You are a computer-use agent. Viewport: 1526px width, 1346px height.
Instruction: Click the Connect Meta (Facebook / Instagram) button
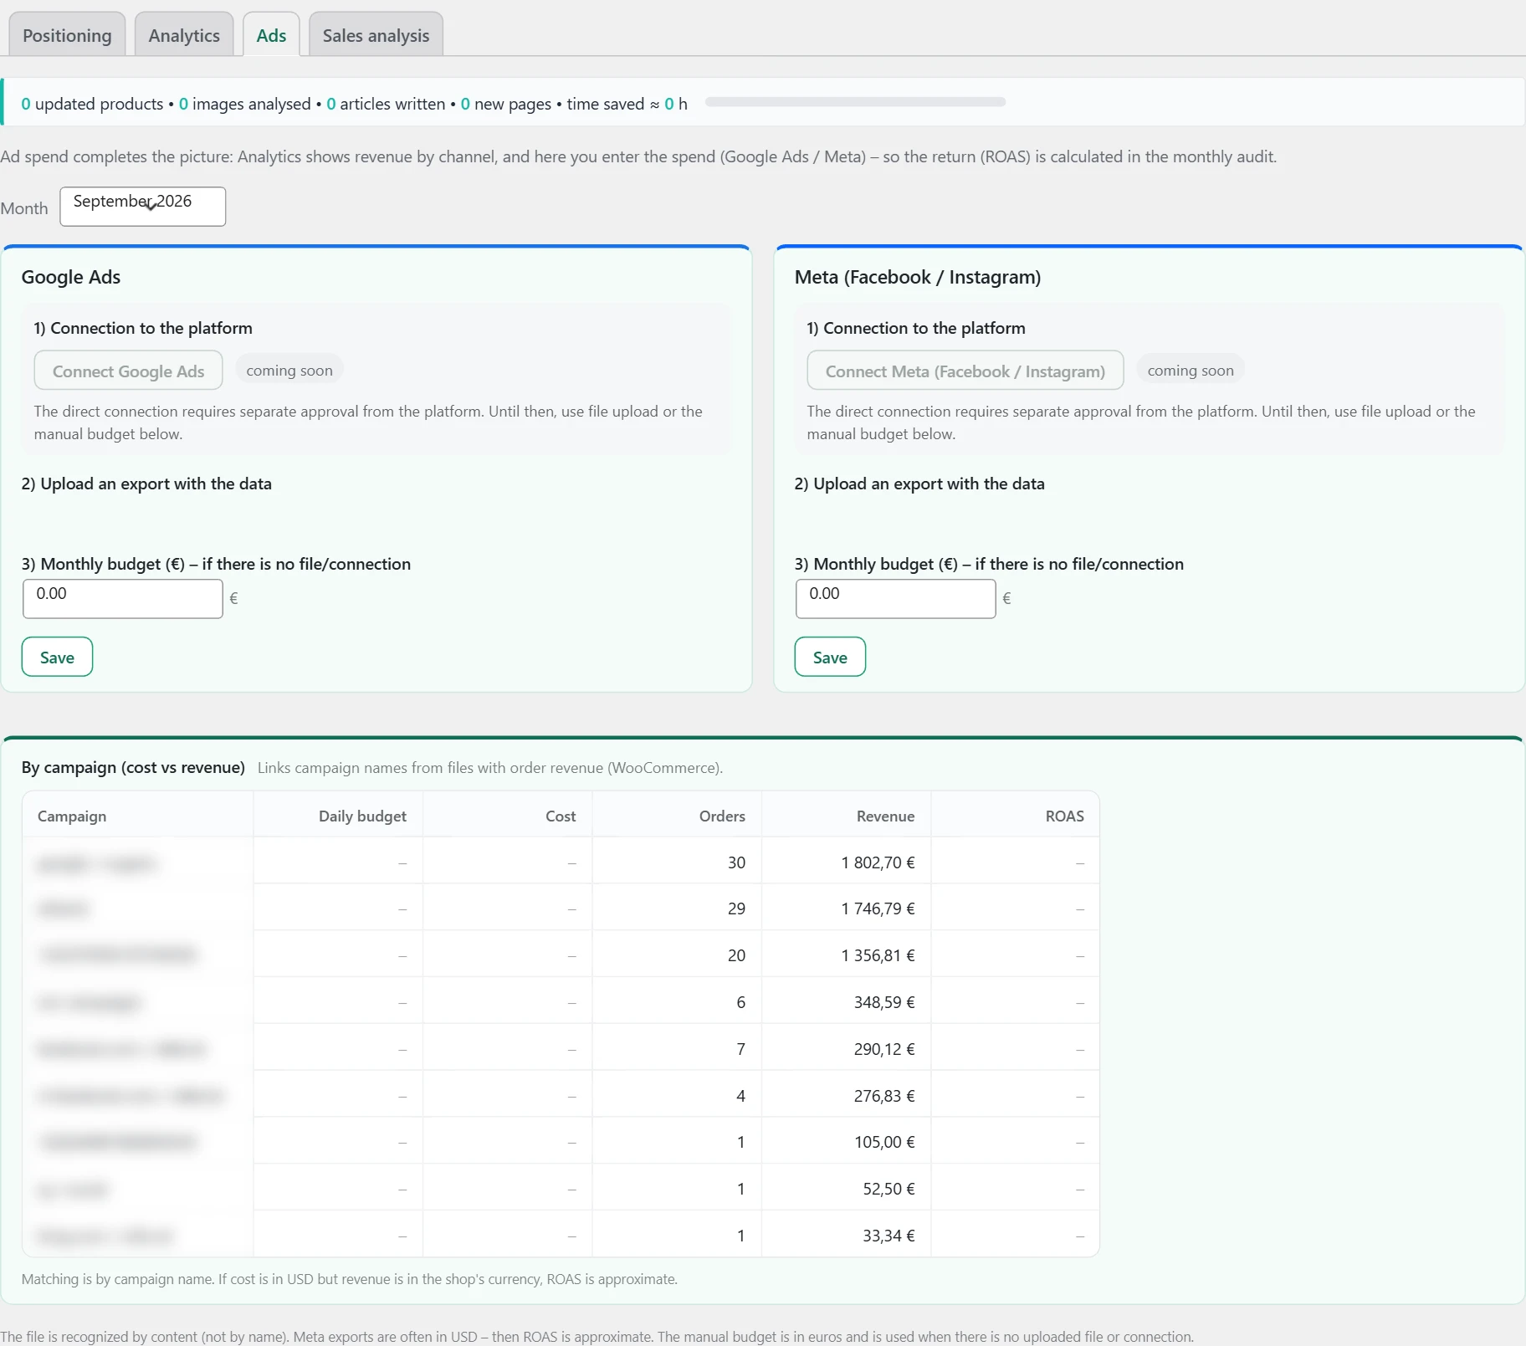965,371
